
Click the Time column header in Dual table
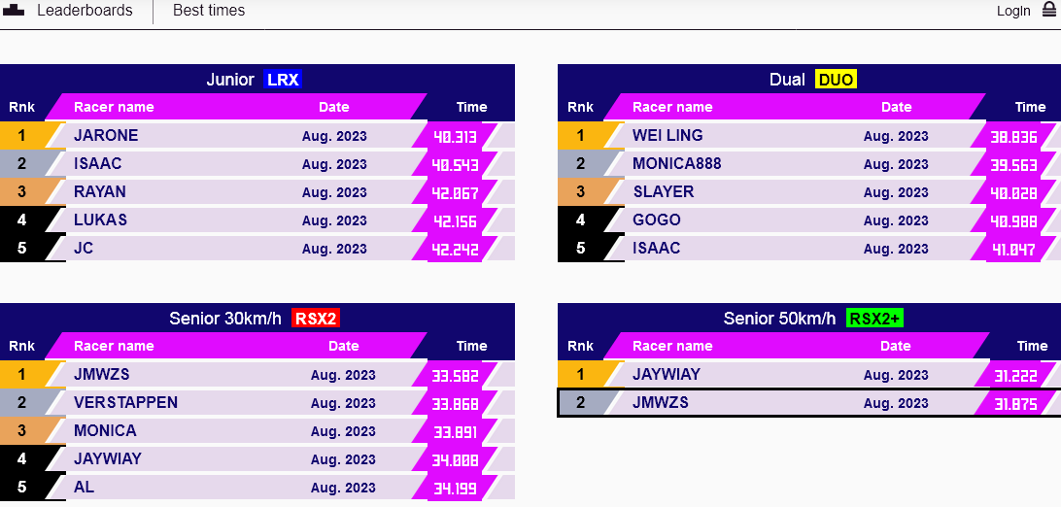1030,107
